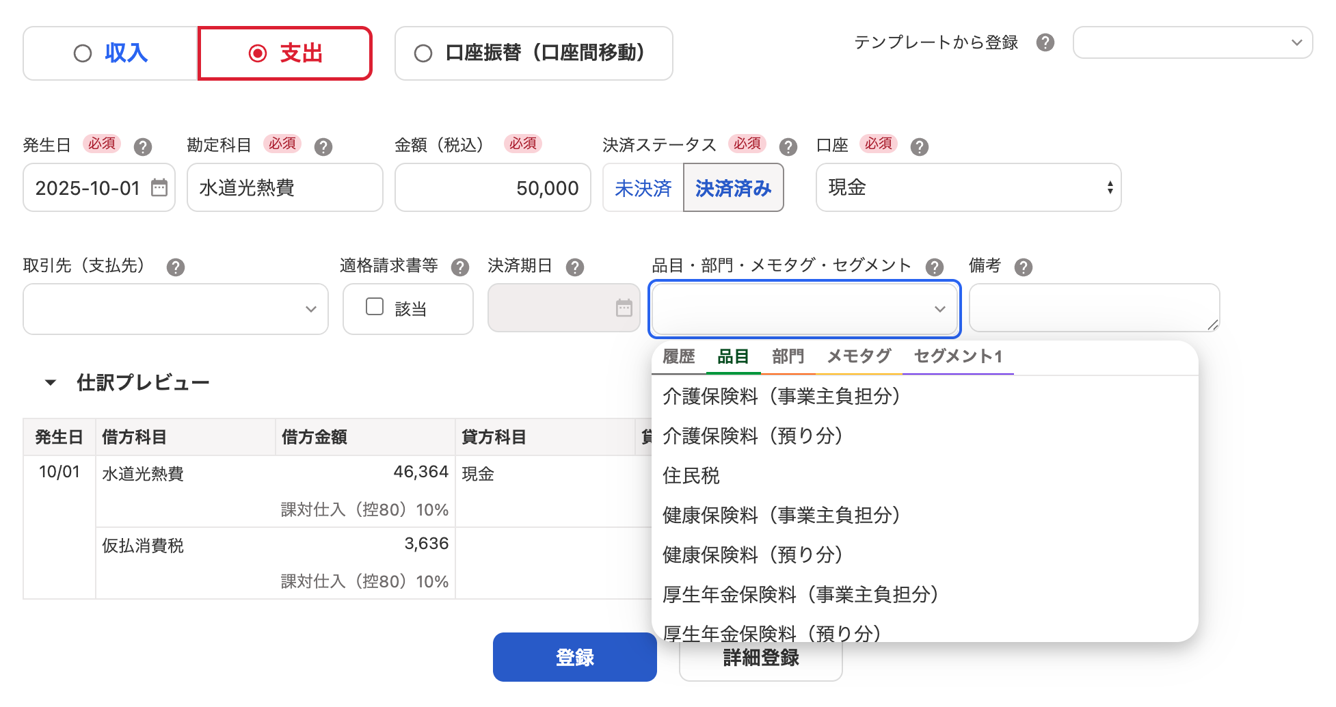Choose 介護保険料(事業主負担分) from the list
This screenshot has height=707, width=1336.
[924, 397]
